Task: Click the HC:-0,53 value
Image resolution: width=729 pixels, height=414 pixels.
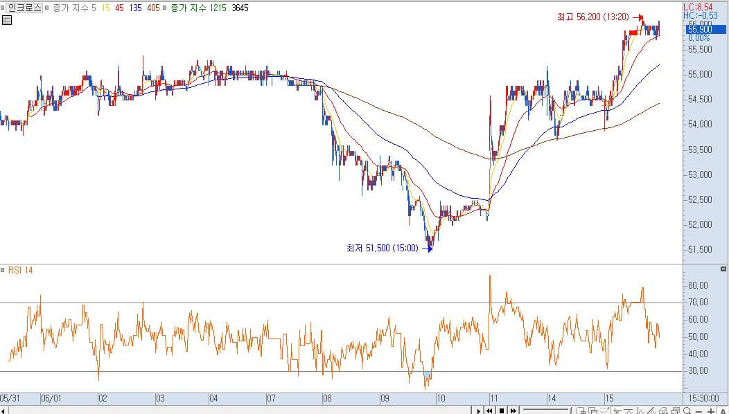Action: tap(700, 15)
